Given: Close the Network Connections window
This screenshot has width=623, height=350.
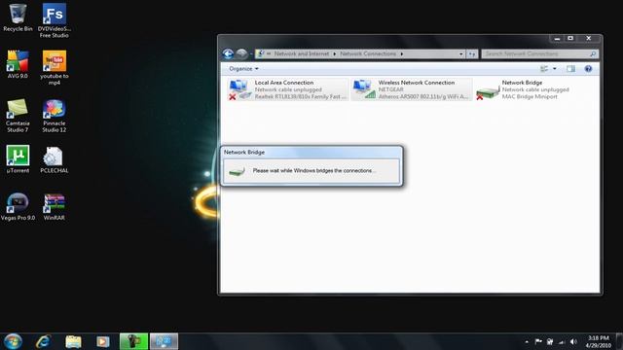Looking at the screenshot, I should (x=588, y=39).
